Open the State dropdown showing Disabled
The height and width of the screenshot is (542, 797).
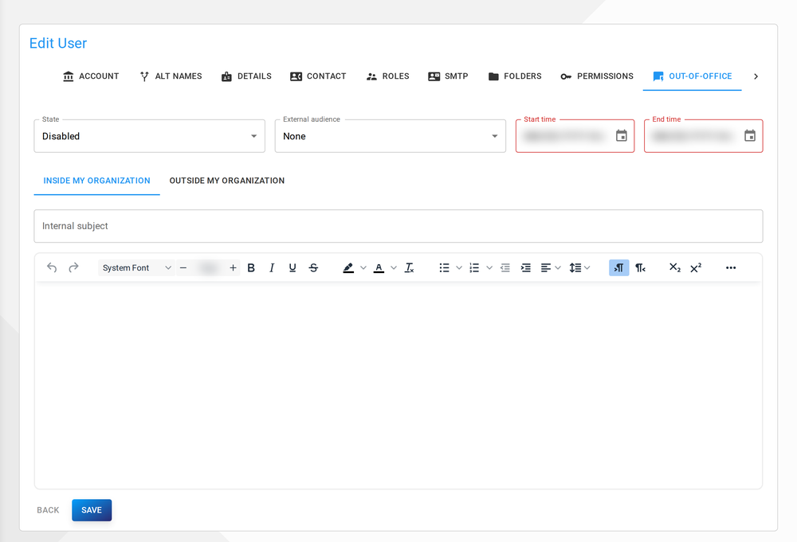pyautogui.click(x=150, y=136)
